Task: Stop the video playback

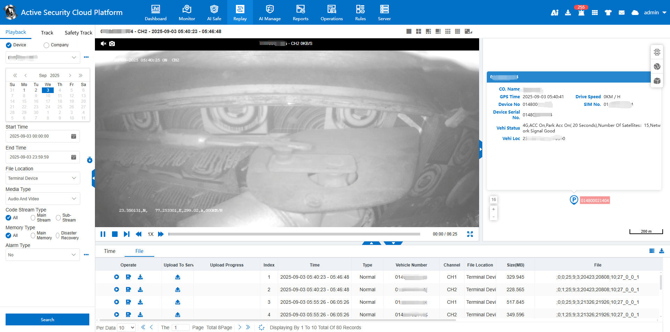Action: [114, 234]
